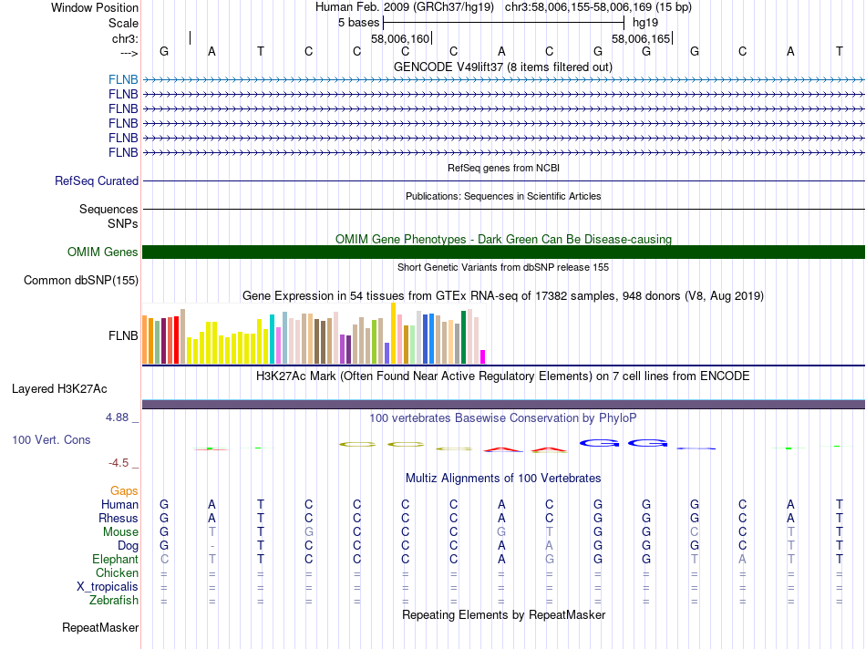The image size is (866, 649).
Task: Click the 58,006,165 ruler coordinate
Action: tap(641, 38)
